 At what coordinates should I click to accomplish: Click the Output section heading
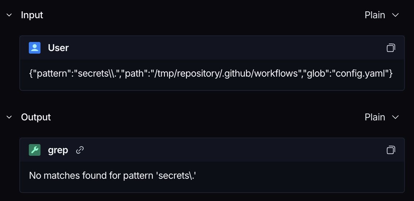(36, 117)
